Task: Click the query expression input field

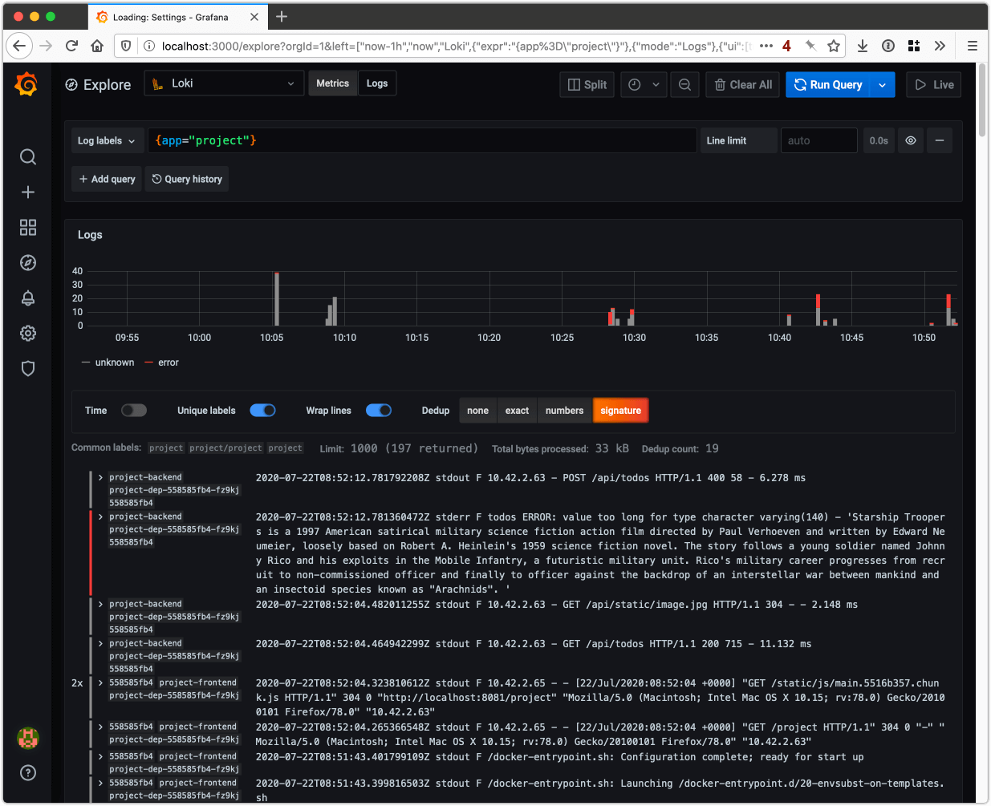Action: point(422,140)
